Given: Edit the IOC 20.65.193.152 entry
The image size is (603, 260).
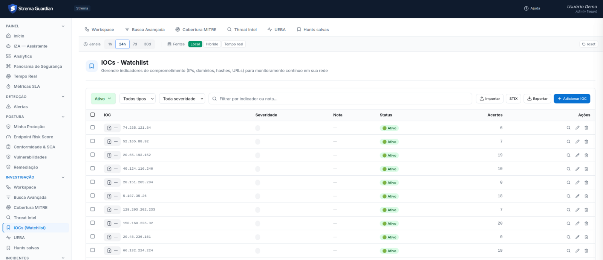Looking at the screenshot, I should coord(577,155).
